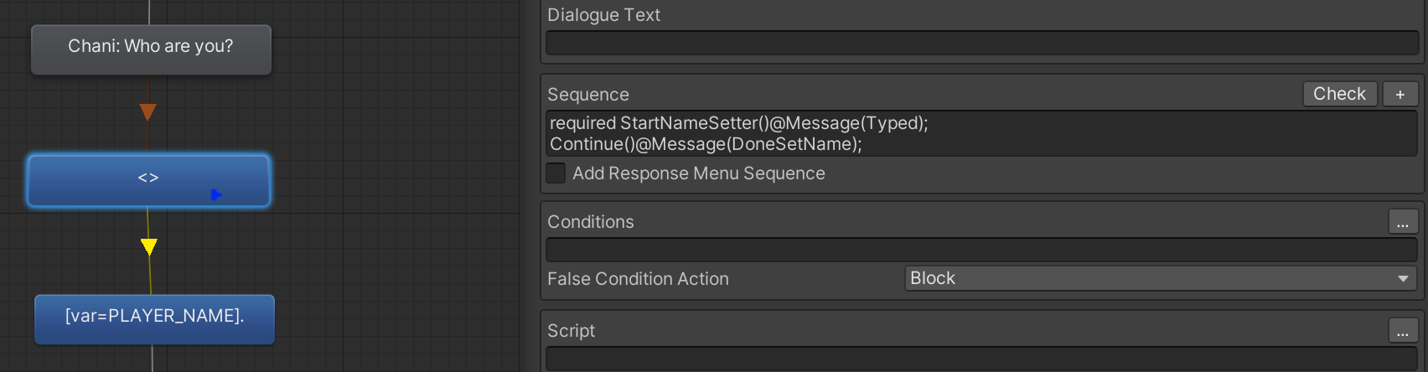
Task: Enable Add Response Menu Sequence checkbox
Action: pyautogui.click(x=556, y=173)
